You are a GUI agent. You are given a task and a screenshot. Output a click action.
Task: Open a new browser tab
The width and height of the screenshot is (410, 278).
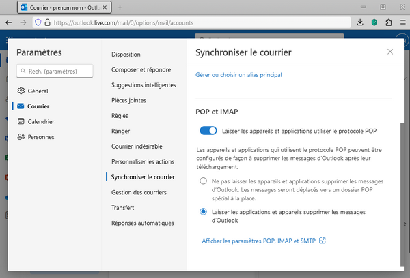point(120,7)
